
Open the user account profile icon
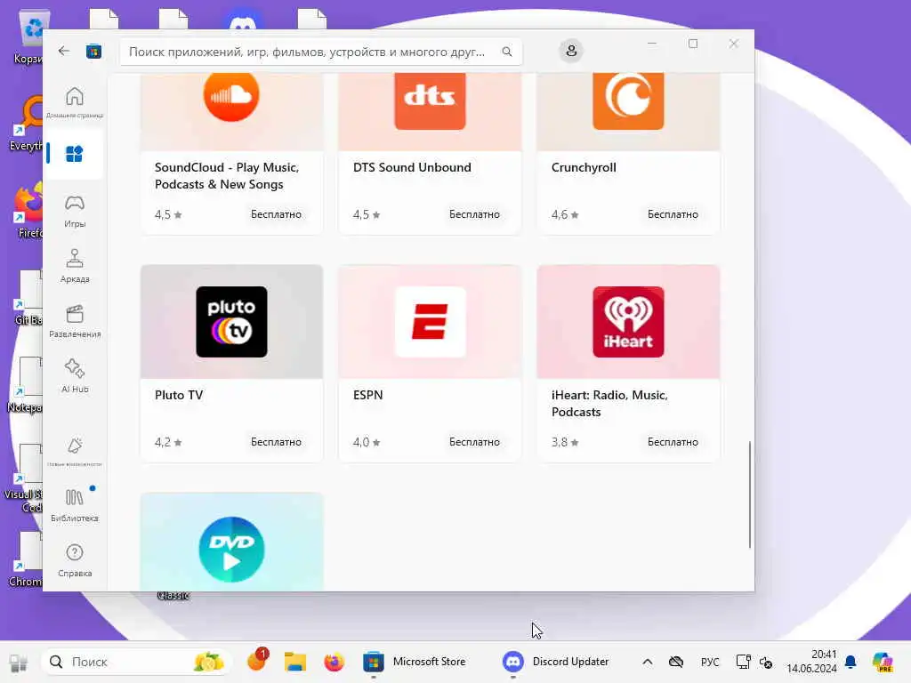[571, 51]
